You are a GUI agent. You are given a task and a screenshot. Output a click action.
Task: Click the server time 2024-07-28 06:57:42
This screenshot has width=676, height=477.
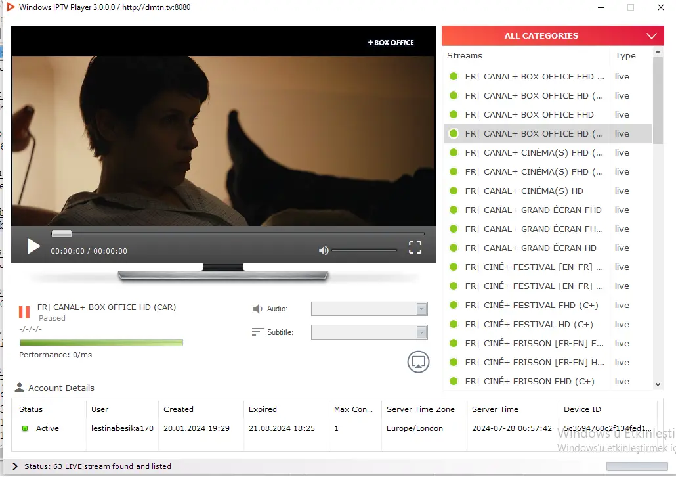tap(512, 428)
